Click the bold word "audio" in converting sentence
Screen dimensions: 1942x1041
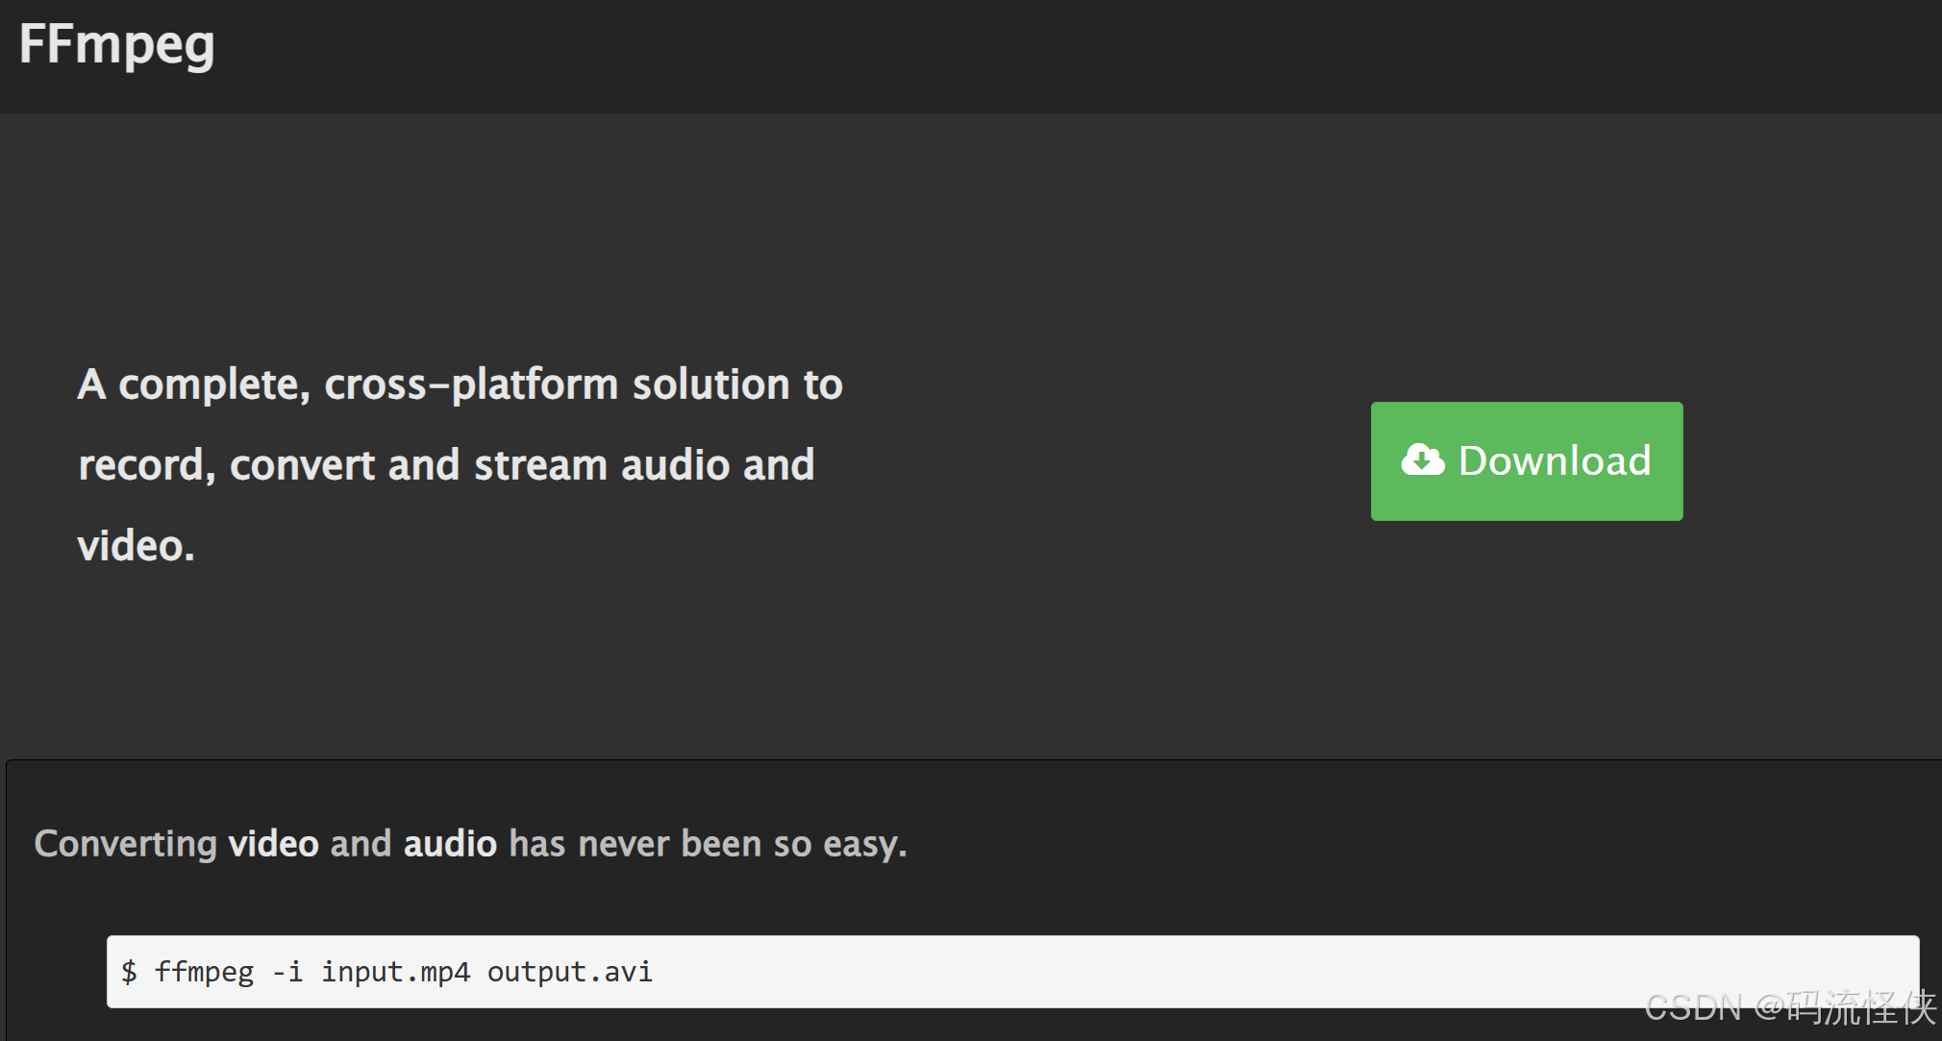click(450, 844)
